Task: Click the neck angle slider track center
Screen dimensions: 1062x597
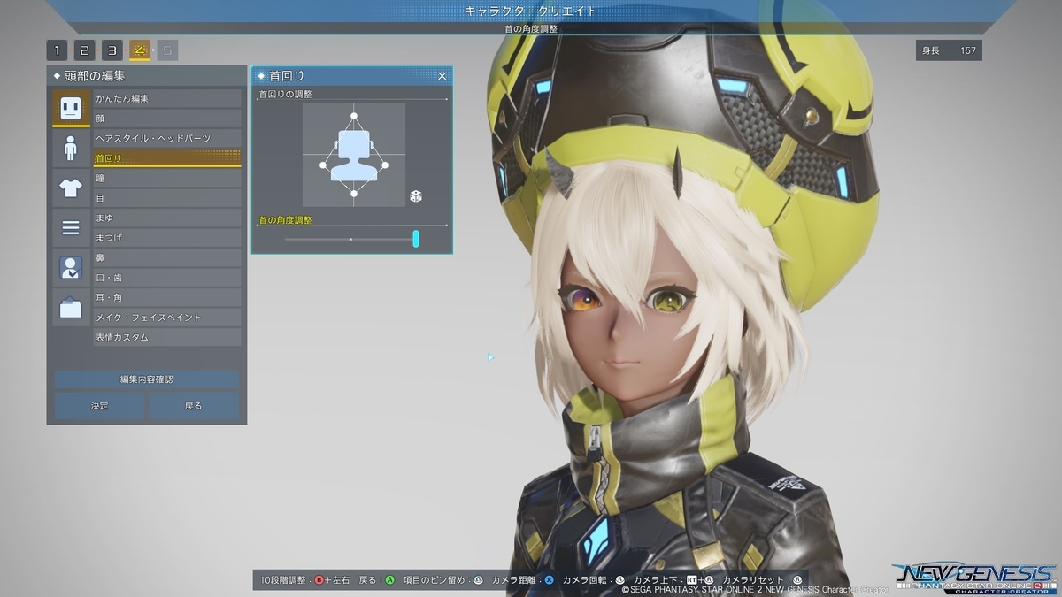Action: tap(351, 239)
